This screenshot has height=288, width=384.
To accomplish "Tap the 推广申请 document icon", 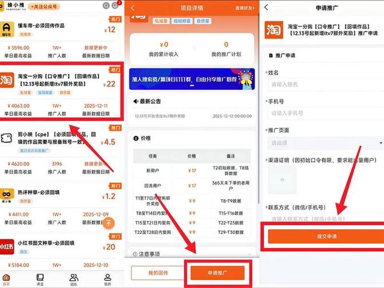I will (x=271, y=56).
